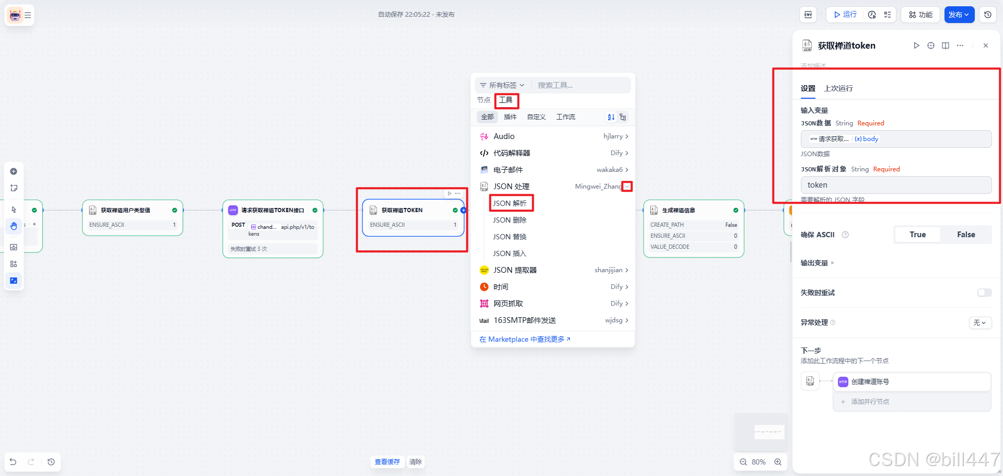Expand the JSON 提取器 tool group
The width and height of the screenshot is (1003, 476).
(553, 270)
